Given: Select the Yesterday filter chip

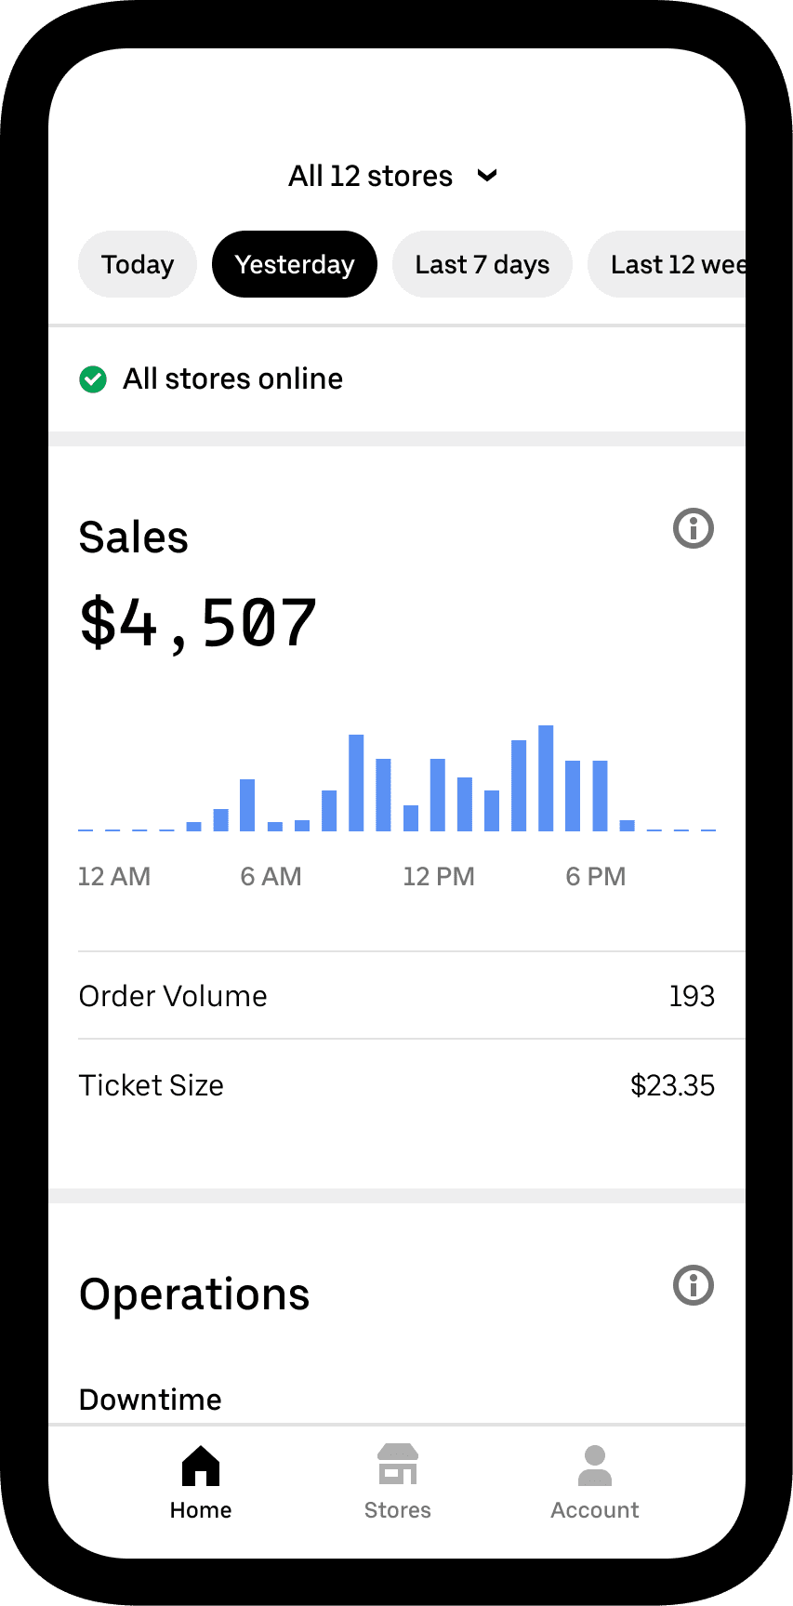Looking at the screenshot, I should point(295,264).
